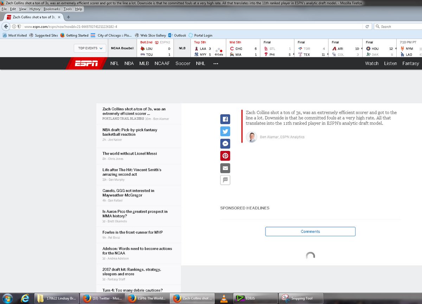Screen dimensions: 422x304
Task: Select NCAAF in ESPN navigation
Action: (162, 64)
